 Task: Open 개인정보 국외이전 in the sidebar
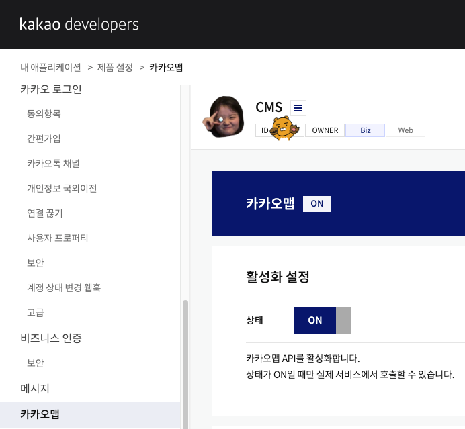62,189
